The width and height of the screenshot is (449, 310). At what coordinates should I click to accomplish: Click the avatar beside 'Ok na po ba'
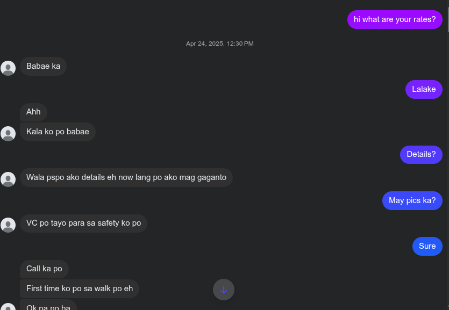pyautogui.click(x=8, y=307)
